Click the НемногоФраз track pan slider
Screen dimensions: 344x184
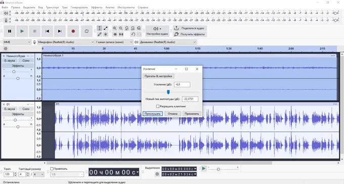tap(18, 78)
